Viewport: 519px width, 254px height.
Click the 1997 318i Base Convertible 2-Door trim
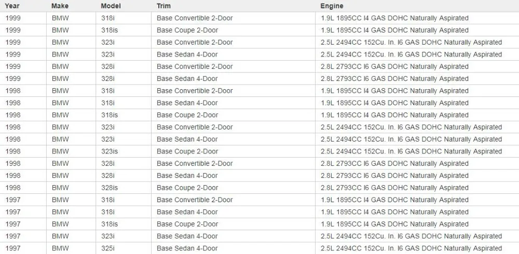point(195,200)
